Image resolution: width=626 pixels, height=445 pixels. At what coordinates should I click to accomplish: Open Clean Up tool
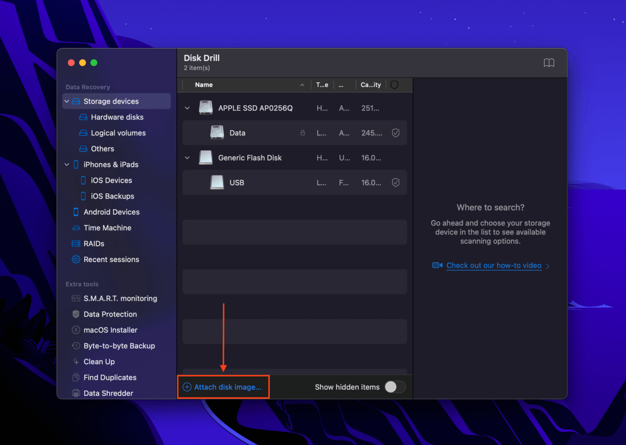coord(99,362)
